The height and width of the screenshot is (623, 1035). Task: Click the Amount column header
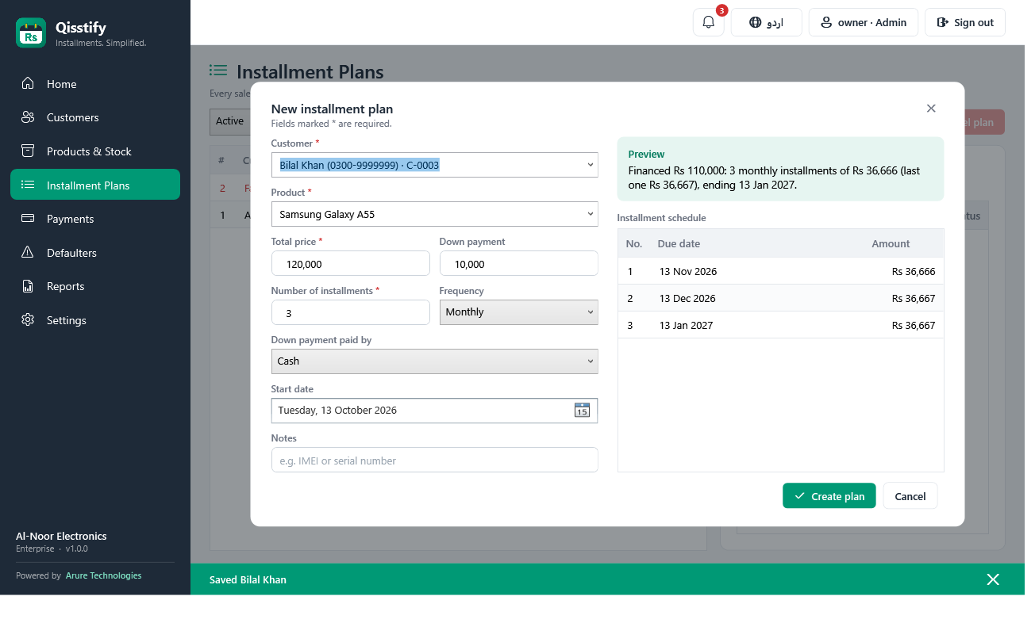point(891,243)
